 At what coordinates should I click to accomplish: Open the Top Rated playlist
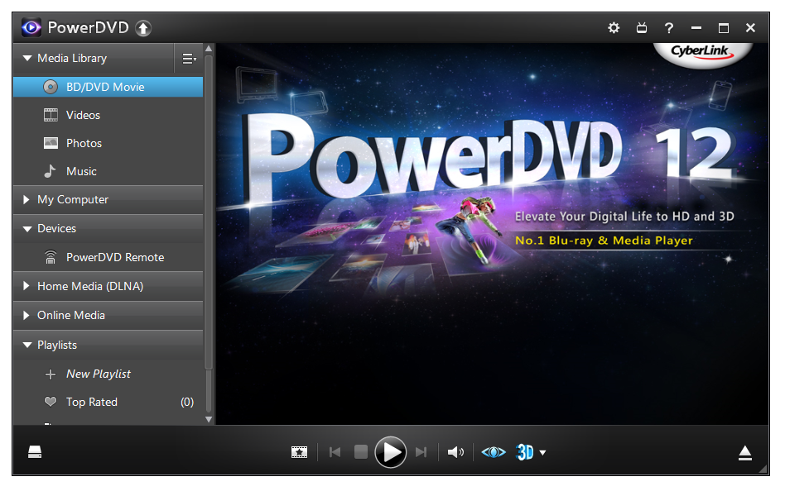93,402
